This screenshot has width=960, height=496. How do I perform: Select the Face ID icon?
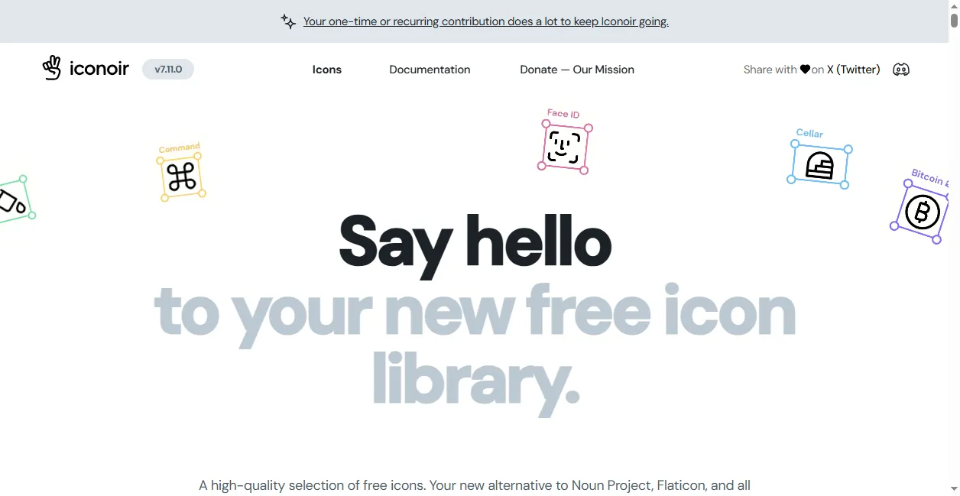[x=565, y=147]
